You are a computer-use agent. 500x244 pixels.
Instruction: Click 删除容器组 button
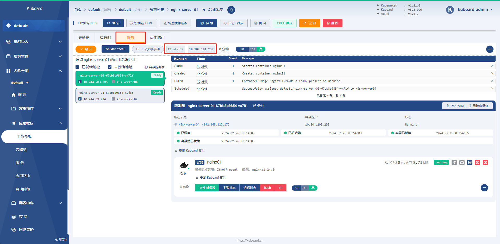479,106
